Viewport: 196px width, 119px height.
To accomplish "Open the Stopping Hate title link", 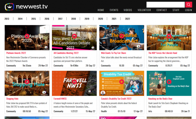I will 12,99.
